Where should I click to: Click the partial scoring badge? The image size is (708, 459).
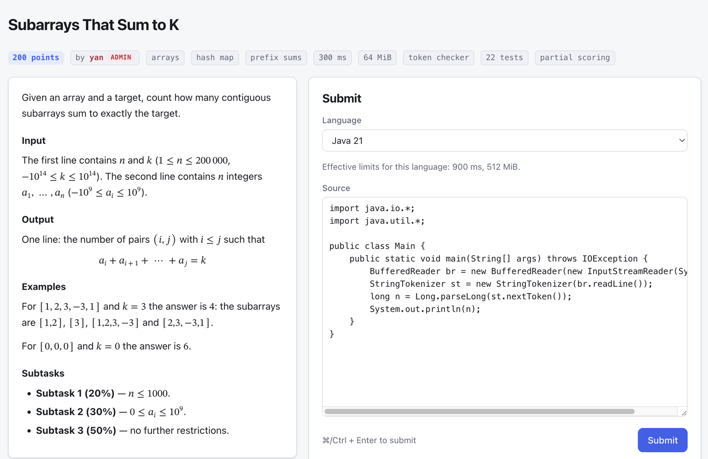click(x=575, y=58)
